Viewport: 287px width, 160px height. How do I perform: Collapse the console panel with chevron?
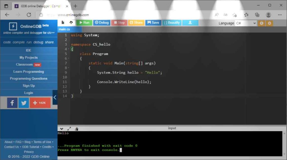62,129
